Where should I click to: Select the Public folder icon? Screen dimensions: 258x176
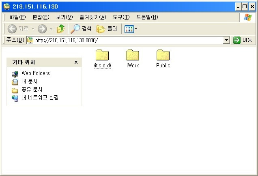coord(163,55)
